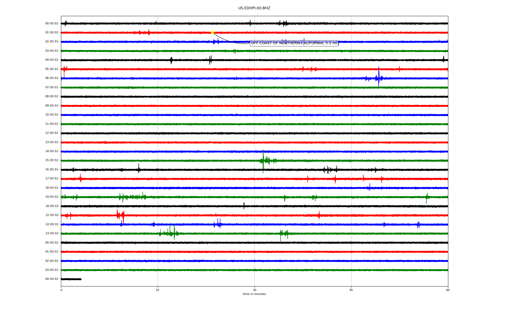509x318 pixels.
Task: Select the 19:00:02 trace label
Action: [52, 197]
